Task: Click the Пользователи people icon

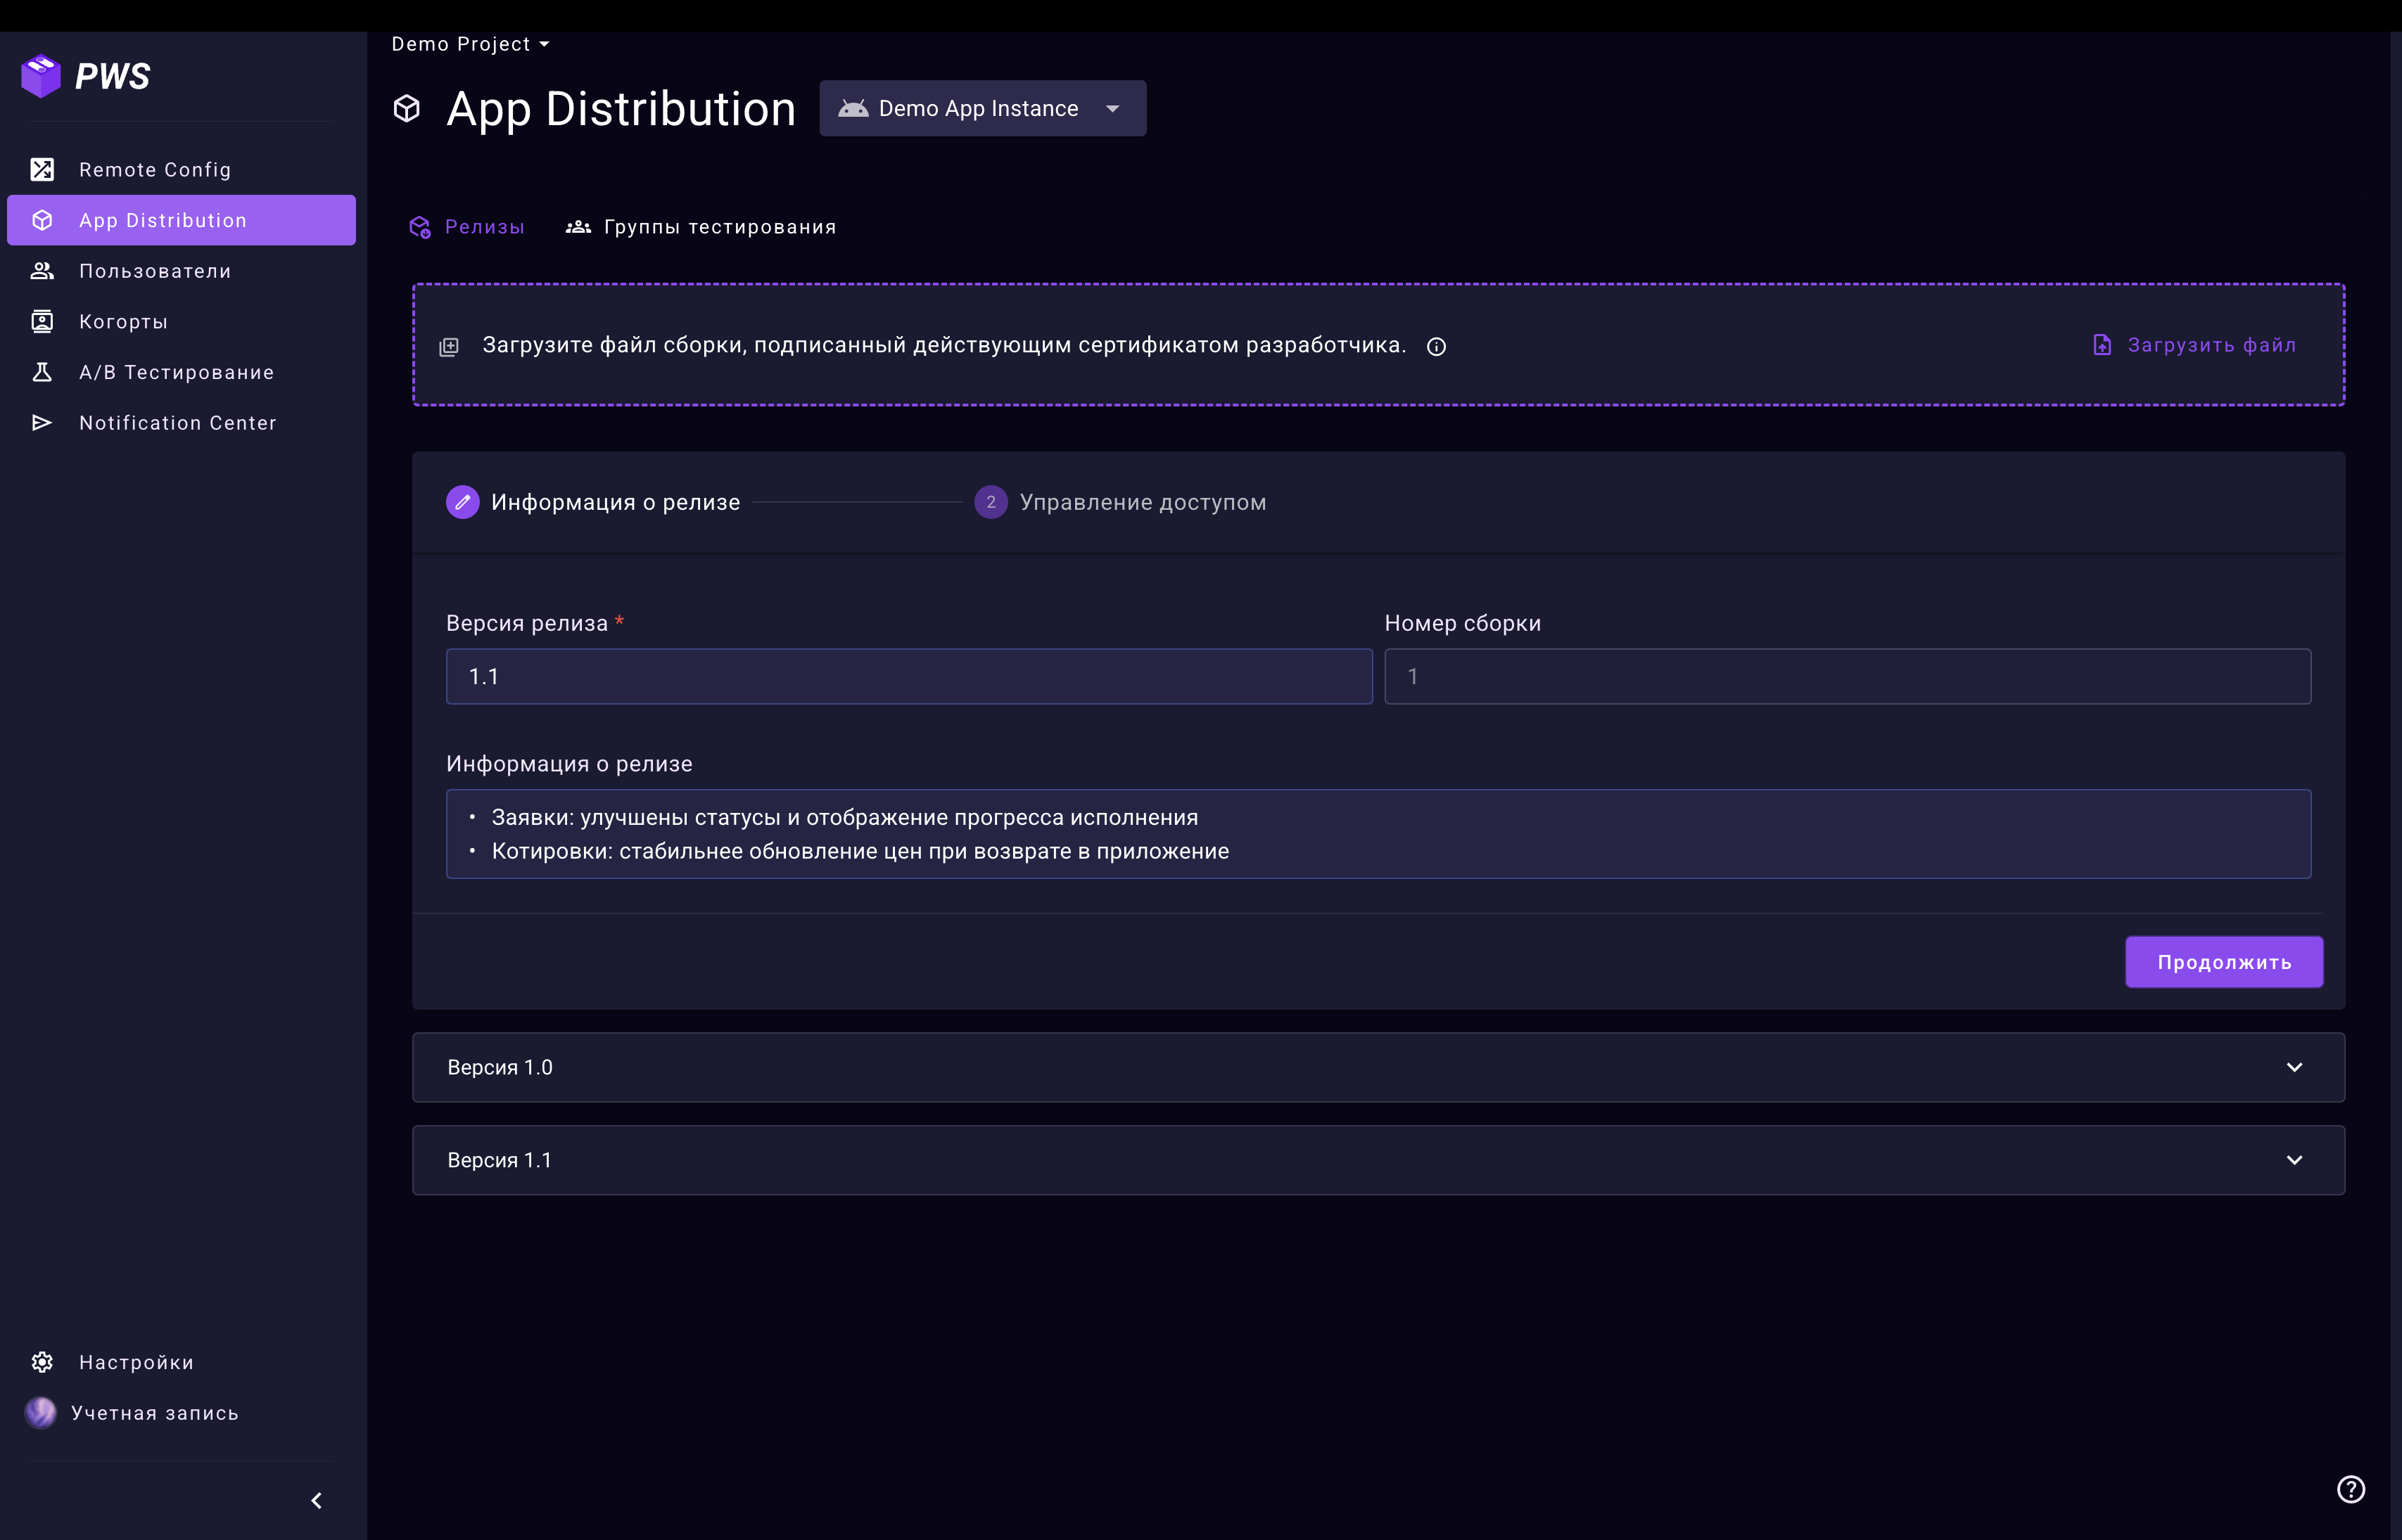Action: [42, 271]
